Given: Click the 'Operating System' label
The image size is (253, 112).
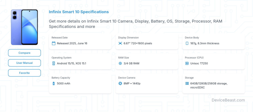Looking at the screenshot, I should pyautogui.click(x=62, y=58).
